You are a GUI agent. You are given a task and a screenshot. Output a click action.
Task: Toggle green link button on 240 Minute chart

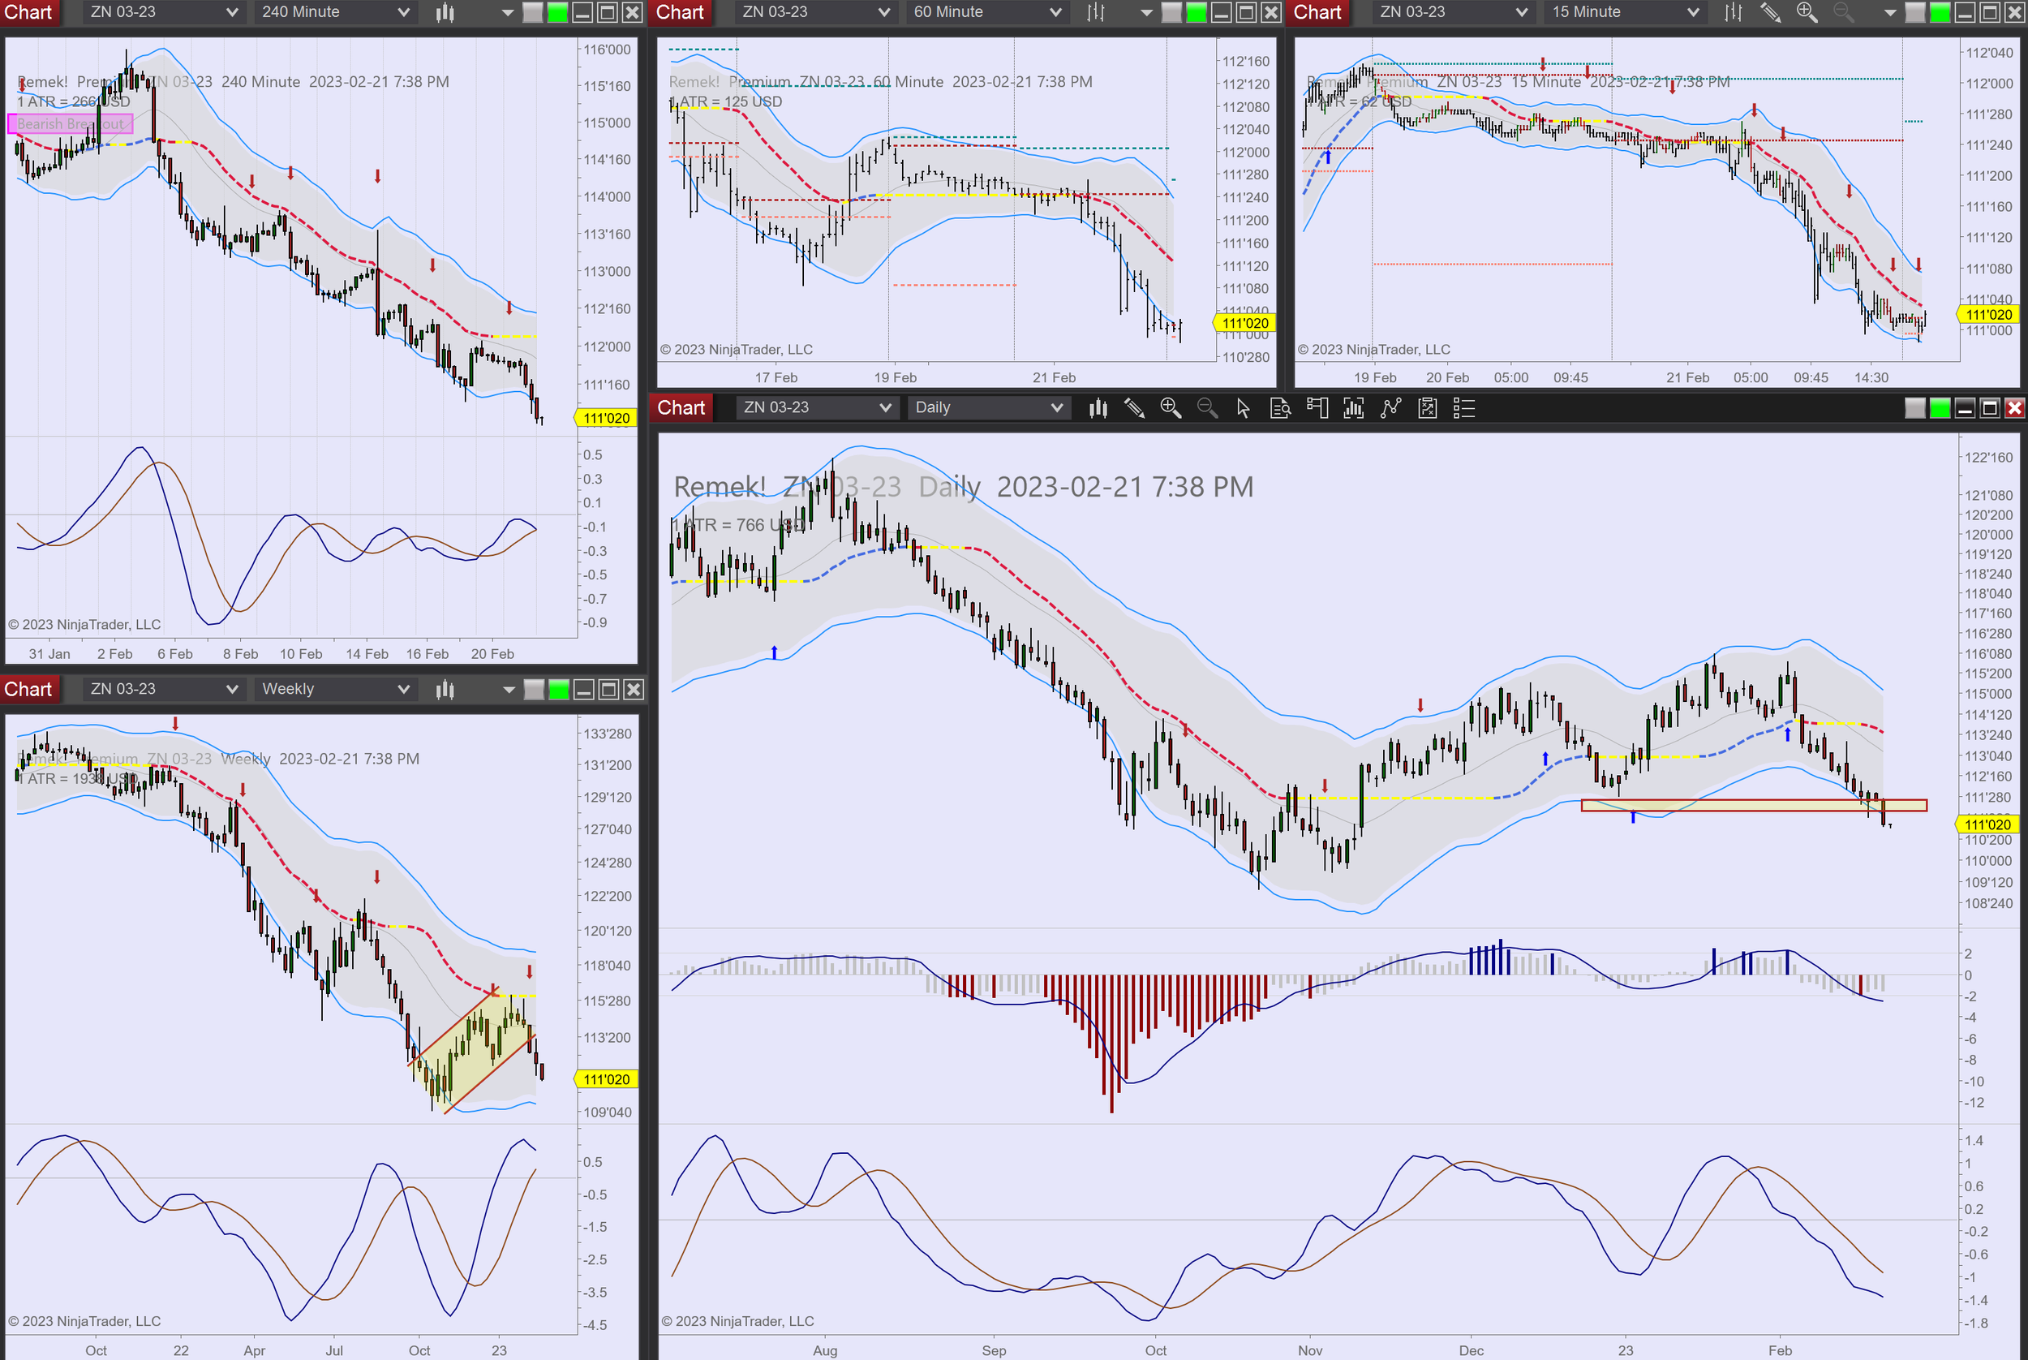[558, 12]
